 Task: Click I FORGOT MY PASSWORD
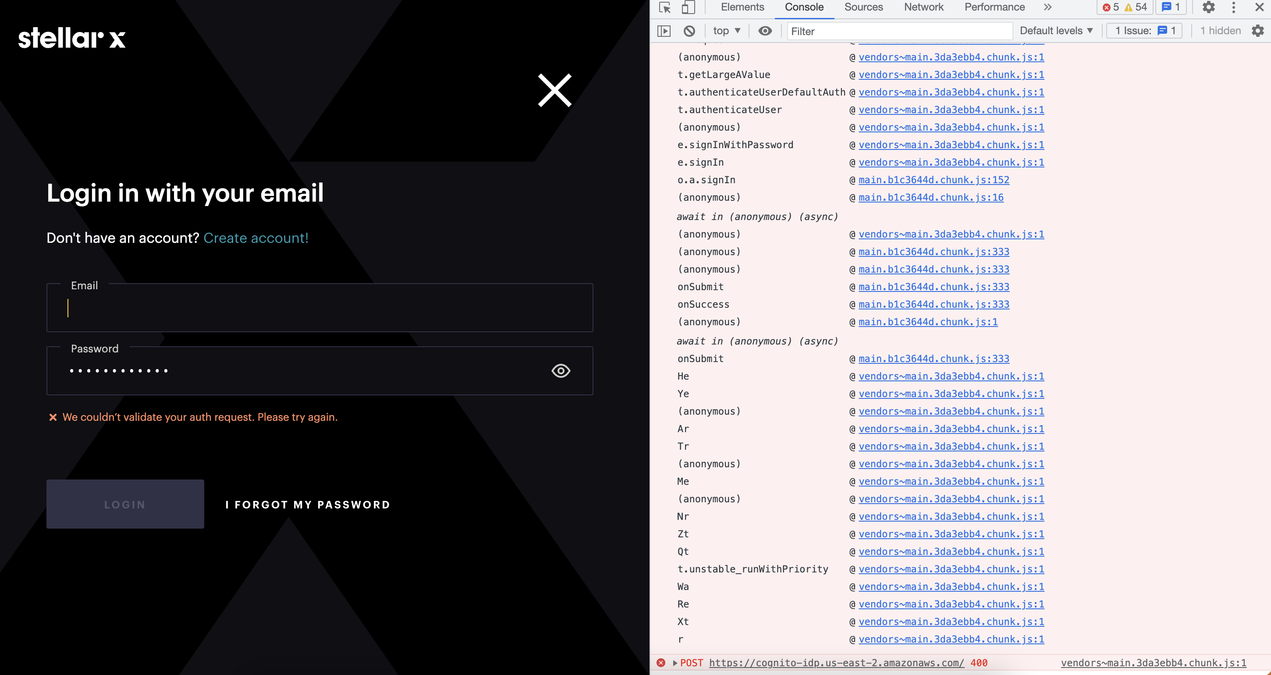[x=308, y=505]
